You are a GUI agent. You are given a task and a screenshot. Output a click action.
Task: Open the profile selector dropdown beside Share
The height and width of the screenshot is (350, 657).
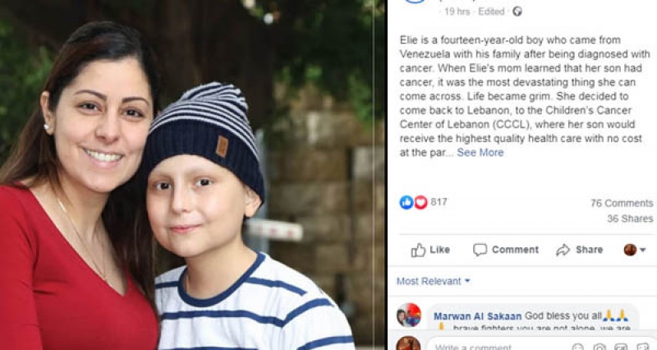point(635,250)
